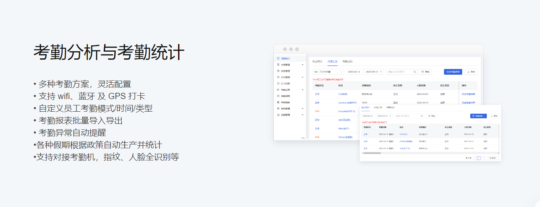Click 导出 export button in back window
Image resolution: width=540 pixels, height=207 pixels.
coord(471,72)
